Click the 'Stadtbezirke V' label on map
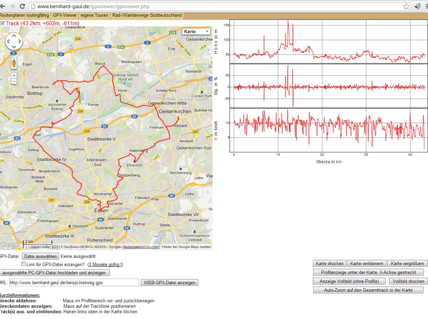Screen dimensions: 428x319 point(101,139)
